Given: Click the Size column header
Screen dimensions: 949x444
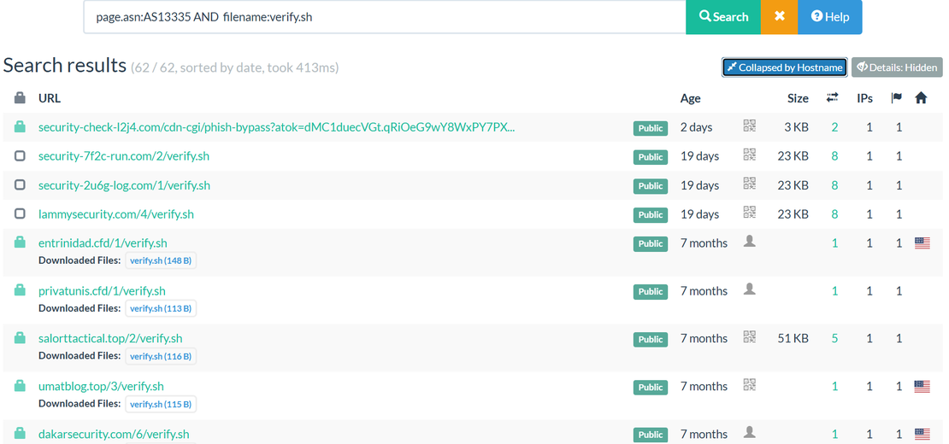Looking at the screenshot, I should point(798,98).
